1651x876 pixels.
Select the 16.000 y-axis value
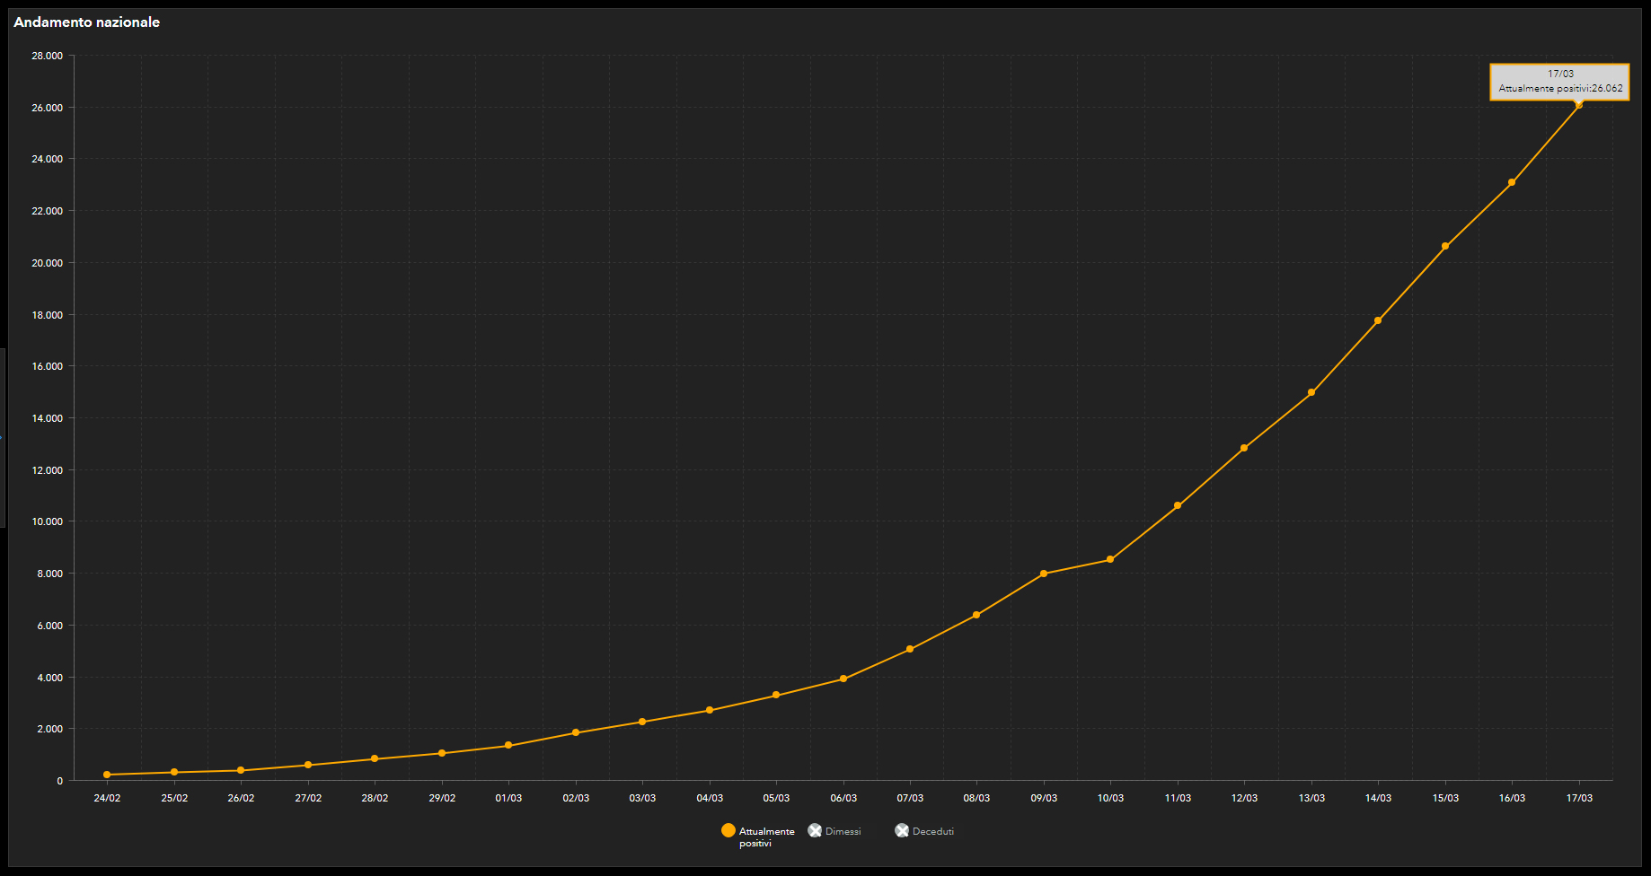pos(47,366)
